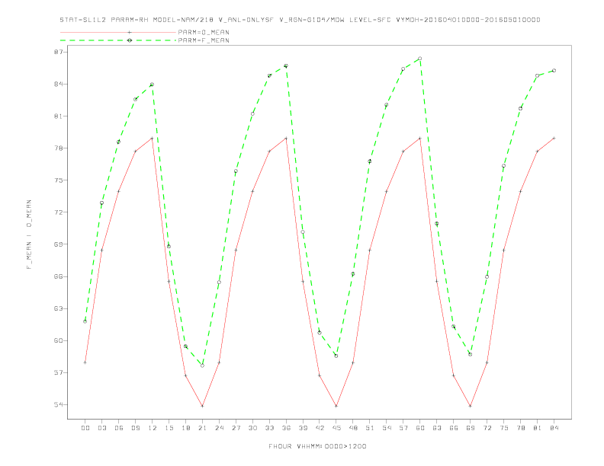Click x-axis forecast hour label 18

tap(185, 428)
